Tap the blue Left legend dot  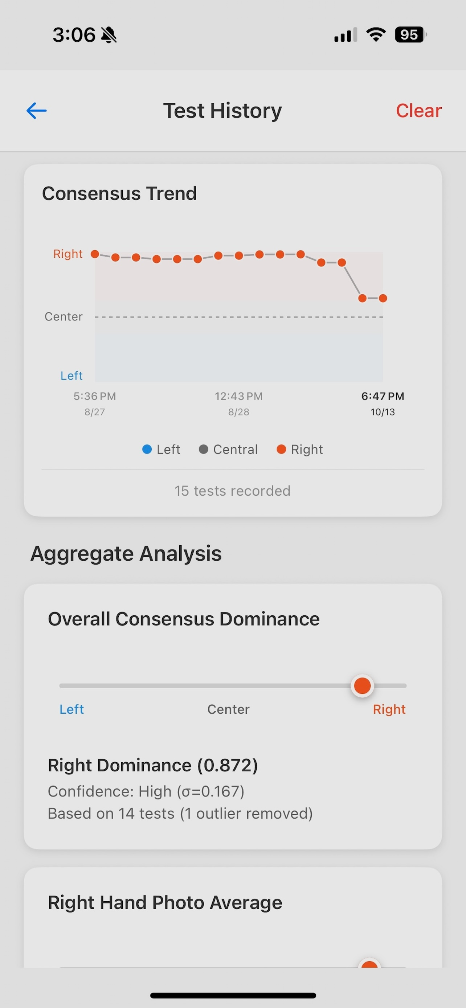147,449
